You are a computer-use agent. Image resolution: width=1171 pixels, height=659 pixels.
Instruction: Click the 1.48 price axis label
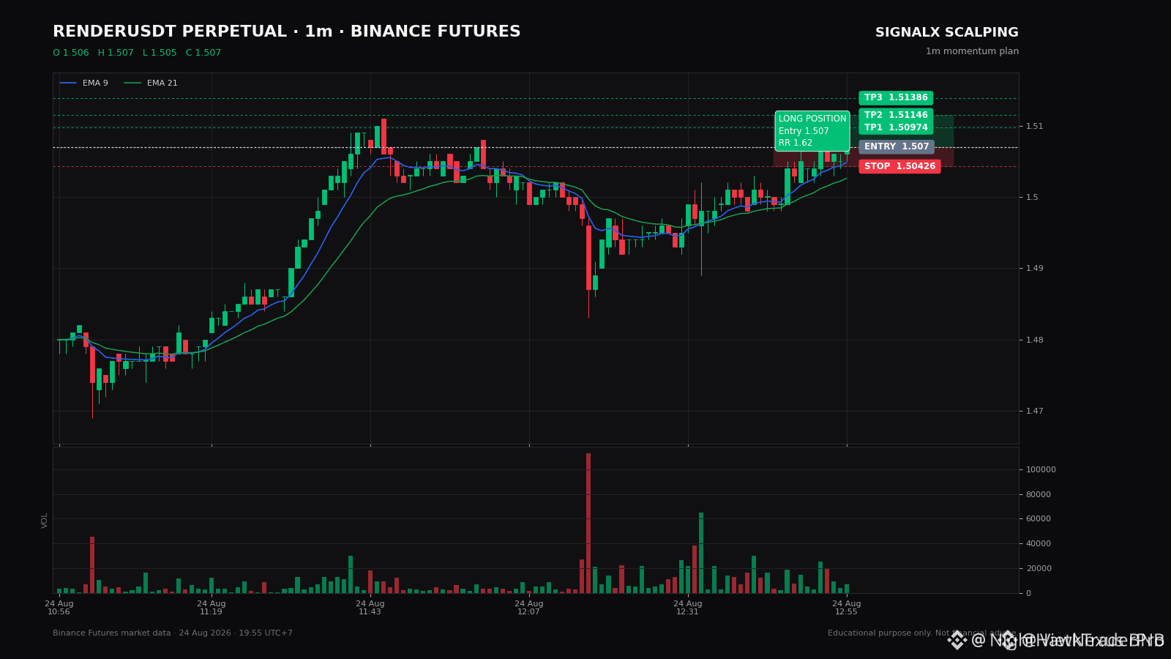pos(1035,340)
